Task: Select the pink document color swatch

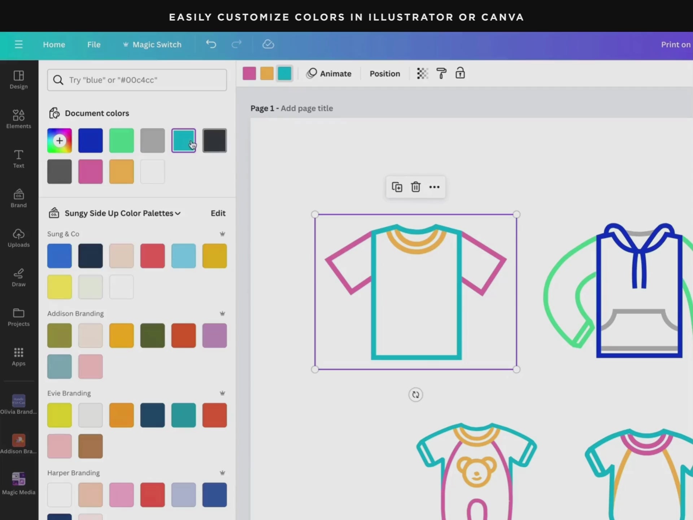Action: point(91,172)
